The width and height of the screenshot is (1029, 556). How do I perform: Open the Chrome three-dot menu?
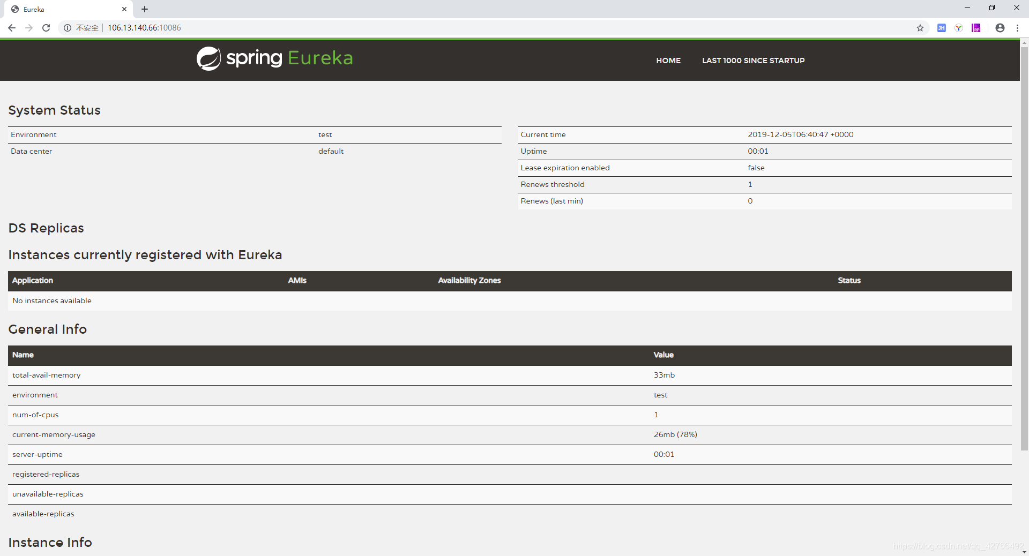(1017, 28)
